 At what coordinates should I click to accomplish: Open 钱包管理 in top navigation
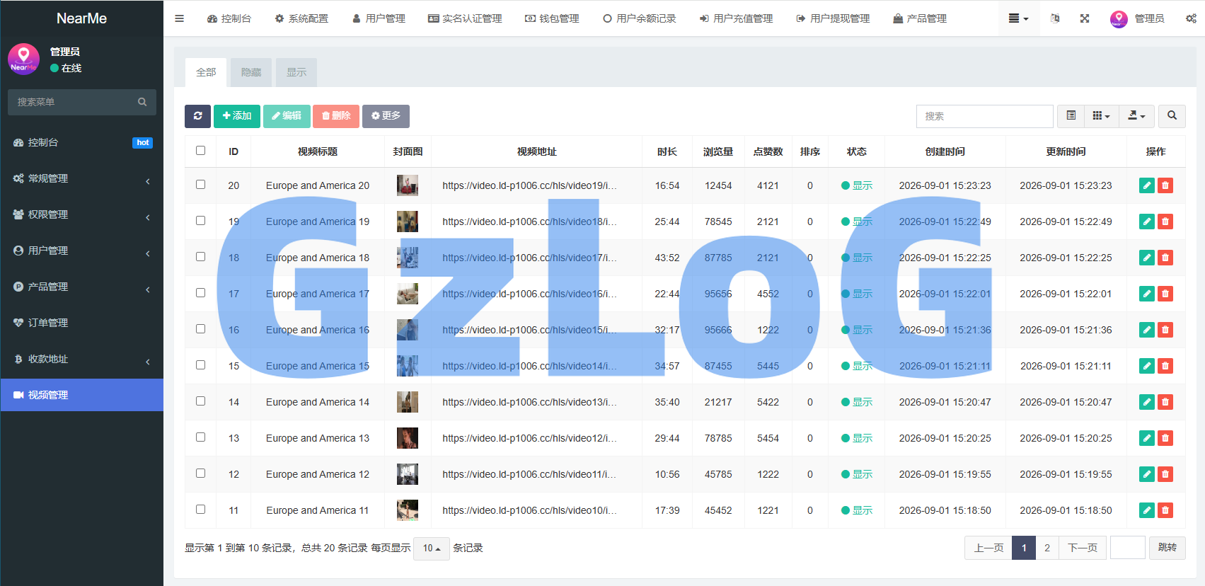(552, 18)
